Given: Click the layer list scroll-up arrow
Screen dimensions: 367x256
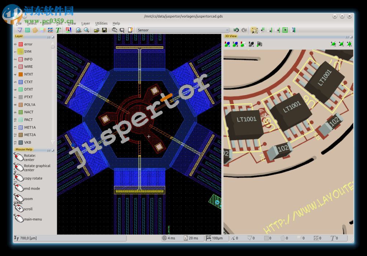Looking at the screenshot, I should pyautogui.click(x=53, y=43).
